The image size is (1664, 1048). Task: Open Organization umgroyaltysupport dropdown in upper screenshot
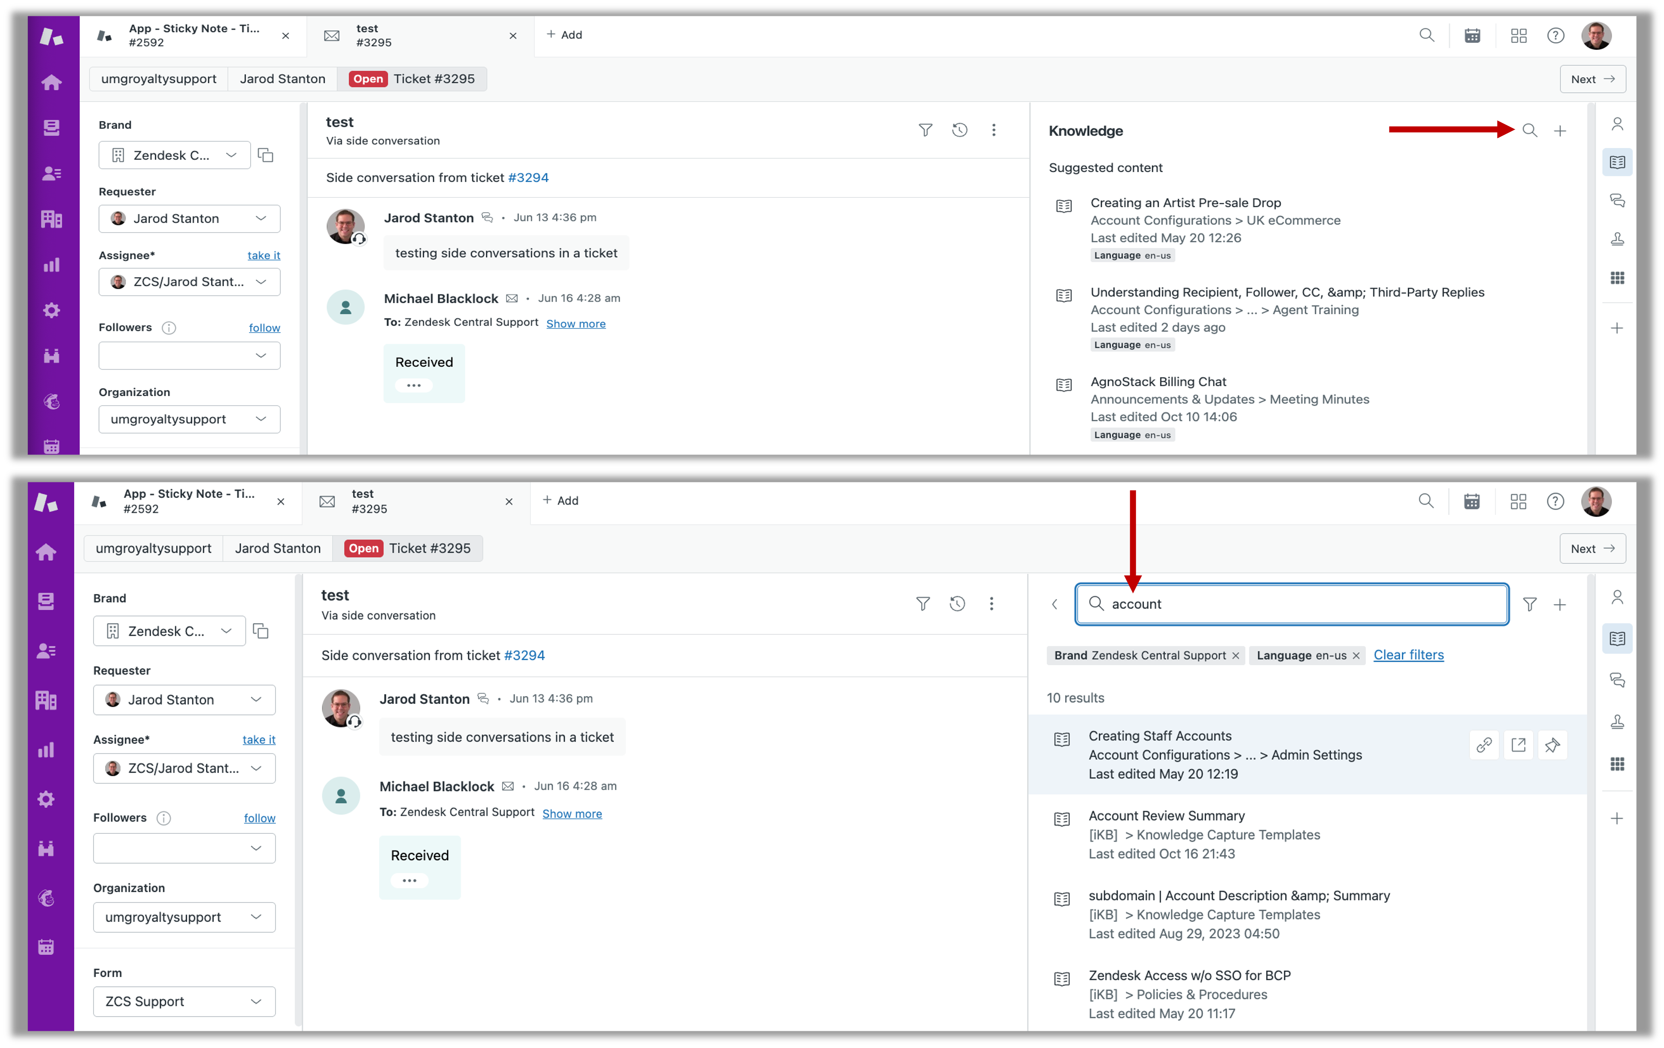pos(189,419)
